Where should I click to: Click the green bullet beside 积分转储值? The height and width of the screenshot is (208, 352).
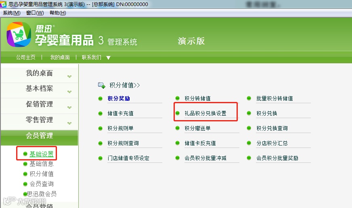[177, 98]
